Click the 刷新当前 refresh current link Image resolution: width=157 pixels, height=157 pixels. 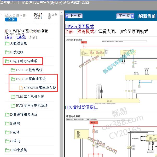[147, 16]
